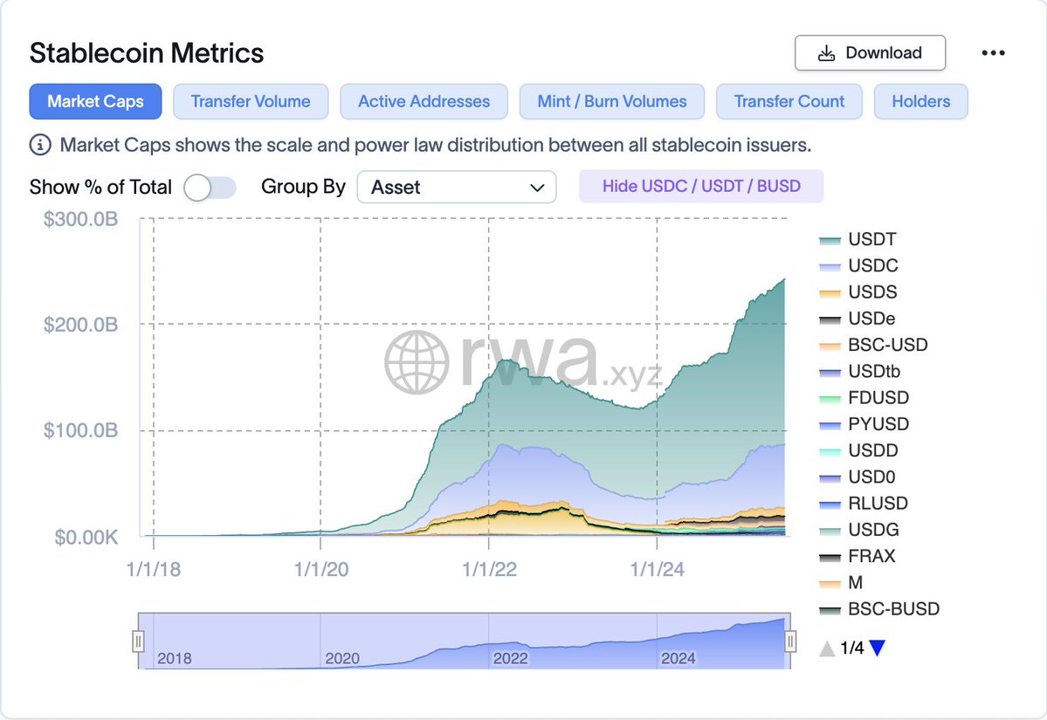
Task: Click the right handle of the range slider
Action: [790, 641]
